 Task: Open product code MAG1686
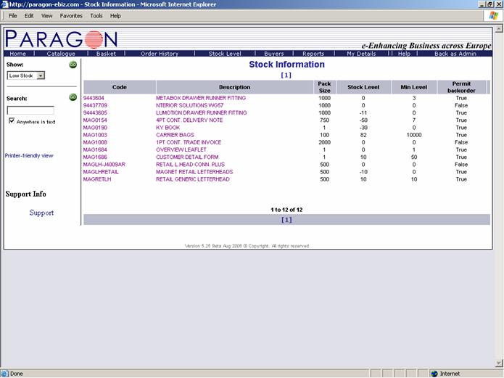tap(95, 157)
